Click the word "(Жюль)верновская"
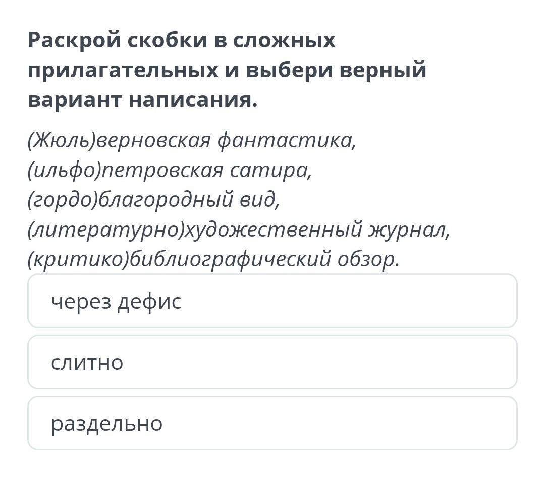Screen dimensions: 545x488 pos(119,140)
